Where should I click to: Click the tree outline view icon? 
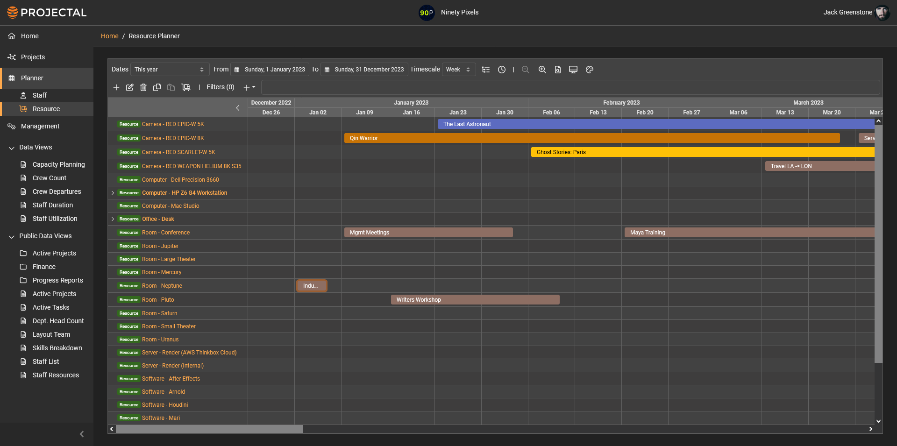(x=486, y=69)
